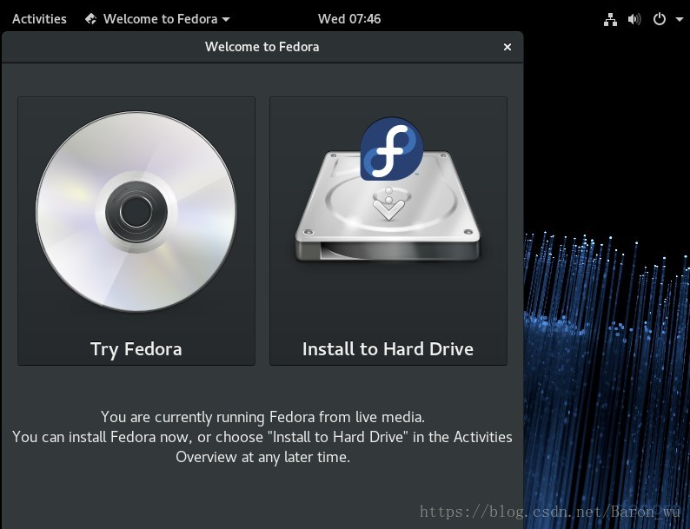Choose the Try Fedora option
Image resolution: width=690 pixels, height=529 pixels.
coord(136,231)
